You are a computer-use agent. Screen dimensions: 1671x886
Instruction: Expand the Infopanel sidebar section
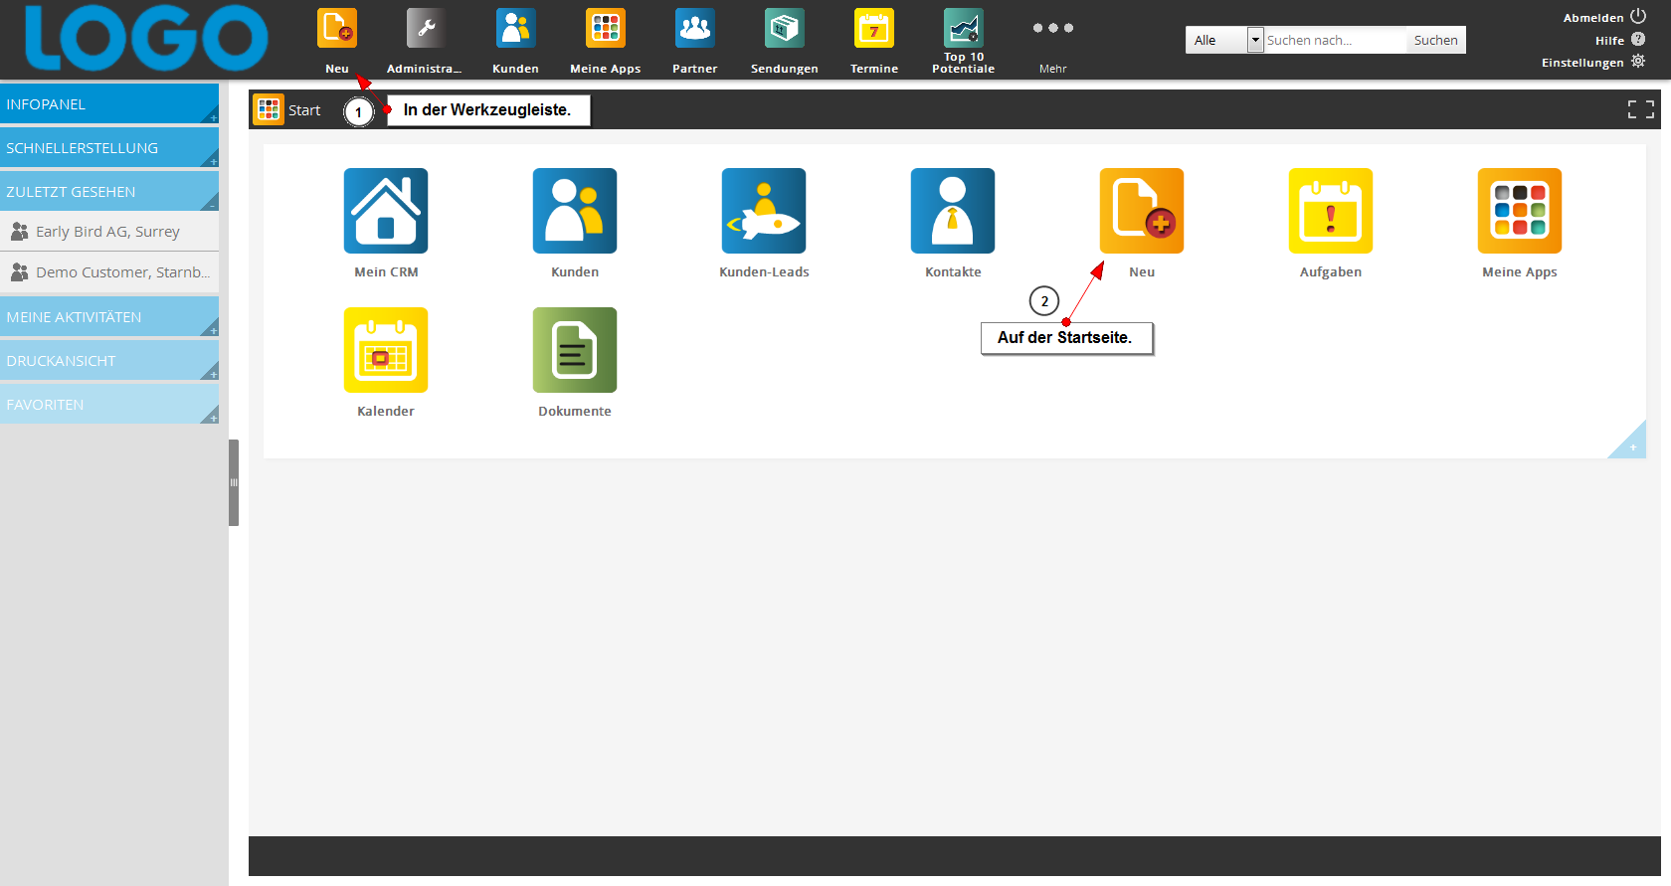coord(109,104)
